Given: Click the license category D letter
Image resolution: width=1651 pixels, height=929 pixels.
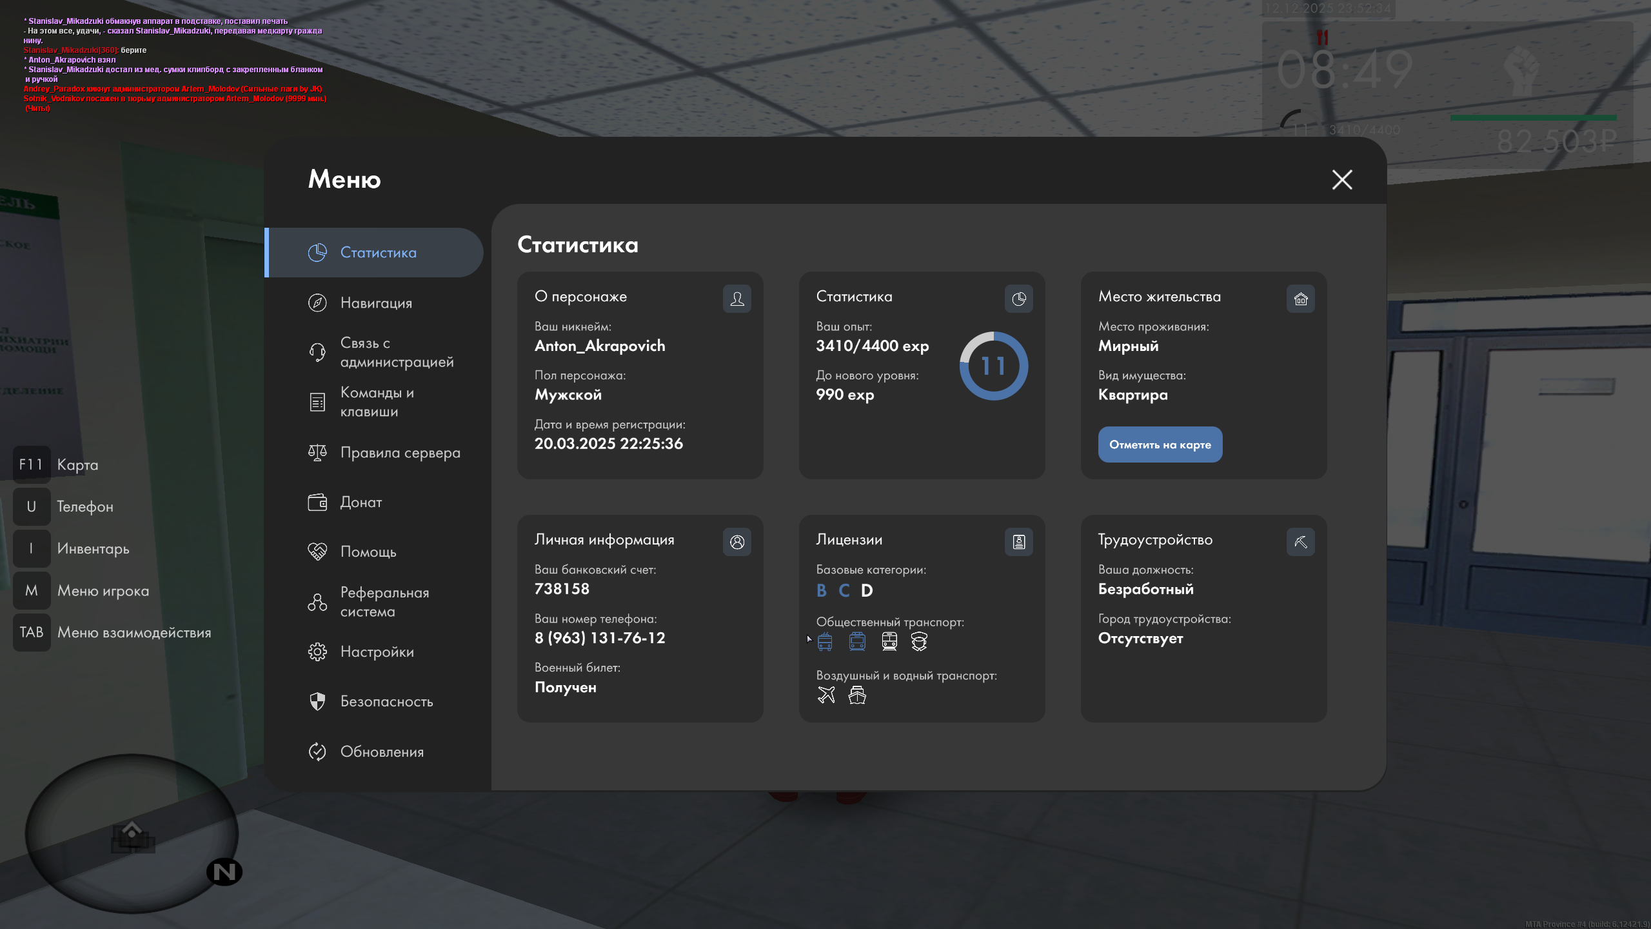Looking at the screenshot, I should (867, 590).
